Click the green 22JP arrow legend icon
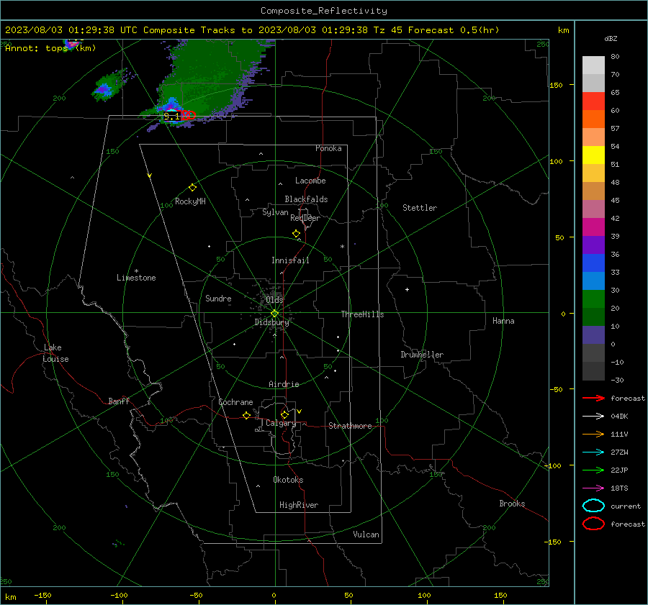648x605 pixels. [x=593, y=470]
